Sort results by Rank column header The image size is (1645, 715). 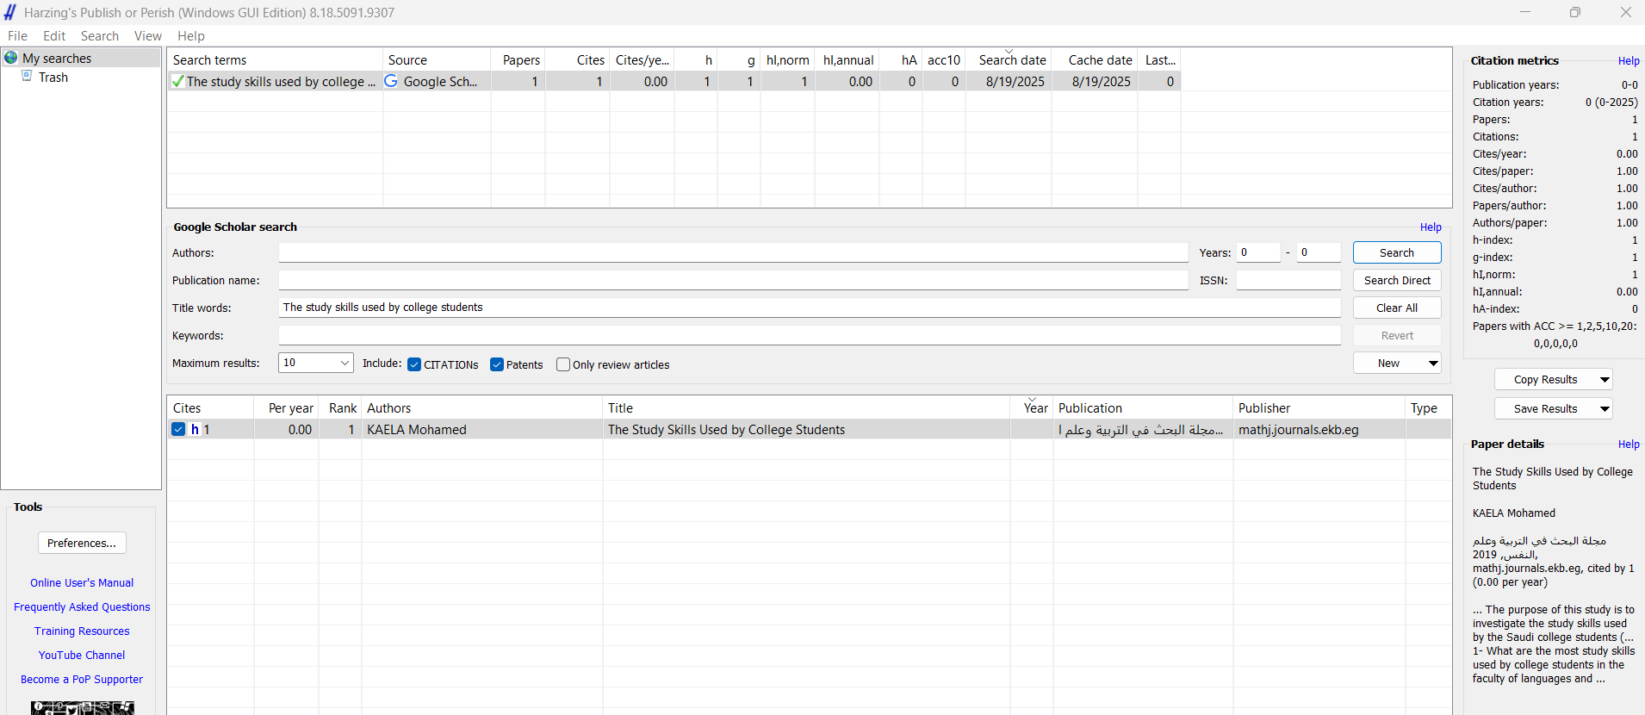pos(341,408)
